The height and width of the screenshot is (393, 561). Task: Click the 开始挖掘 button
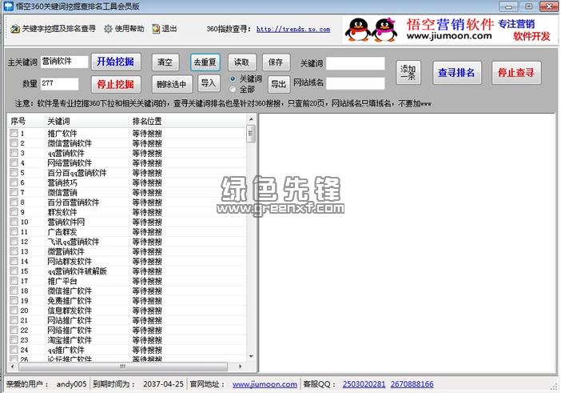coord(116,62)
